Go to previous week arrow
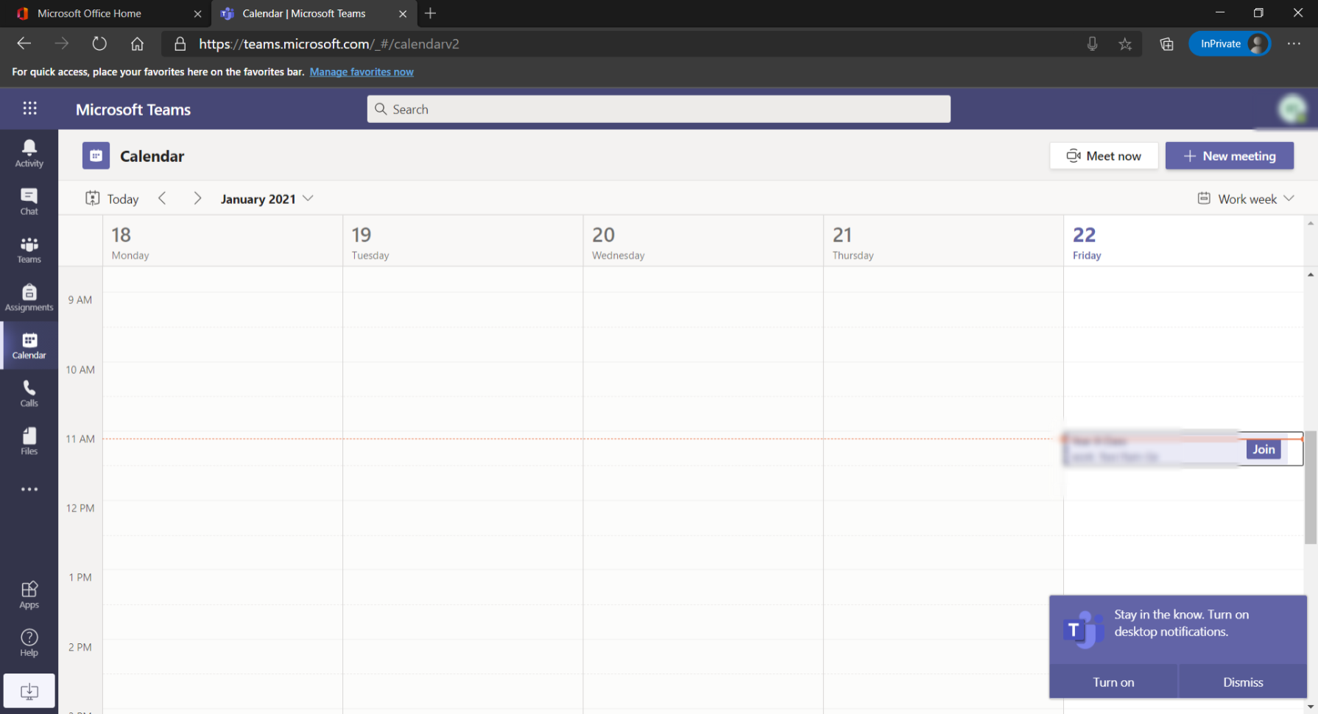The image size is (1318, 714). (x=163, y=198)
